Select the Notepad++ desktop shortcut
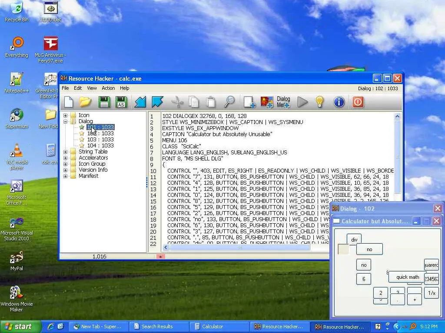This screenshot has height=333, width=445. pos(17,83)
